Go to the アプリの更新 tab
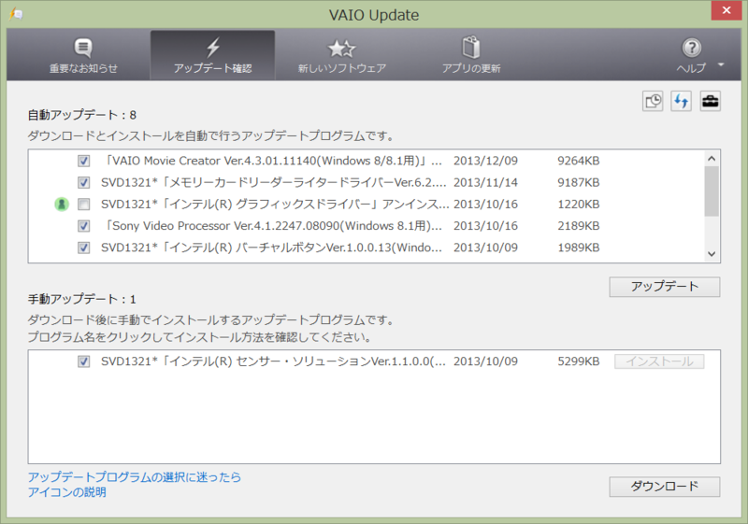 [x=471, y=56]
